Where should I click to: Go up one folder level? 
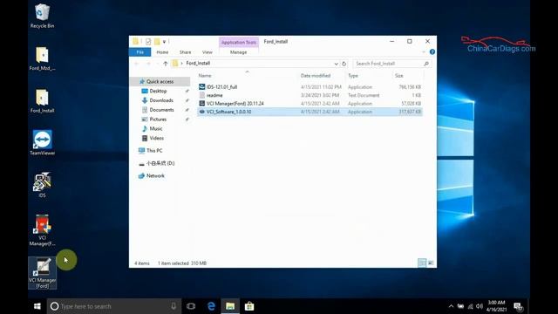tap(166, 64)
